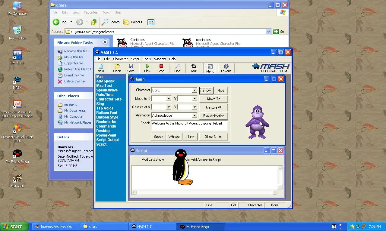Click the Go button beside address bar
The image size is (386, 231).
coord(279,32)
